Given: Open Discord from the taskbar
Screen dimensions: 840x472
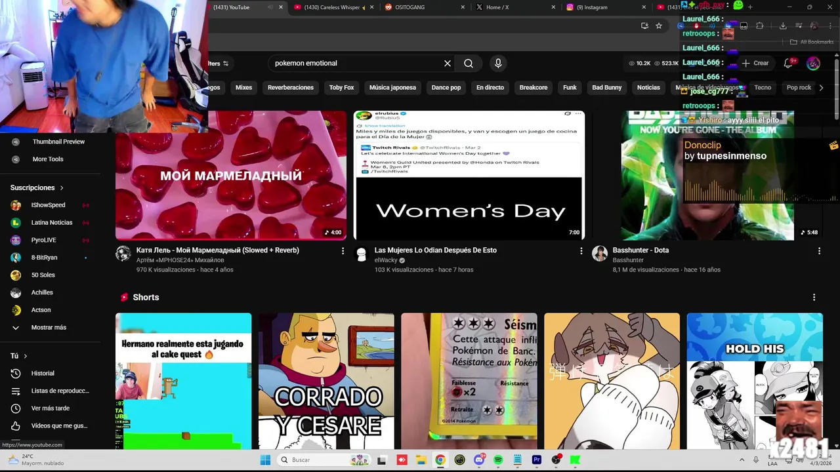Looking at the screenshot, I should pos(479,460).
